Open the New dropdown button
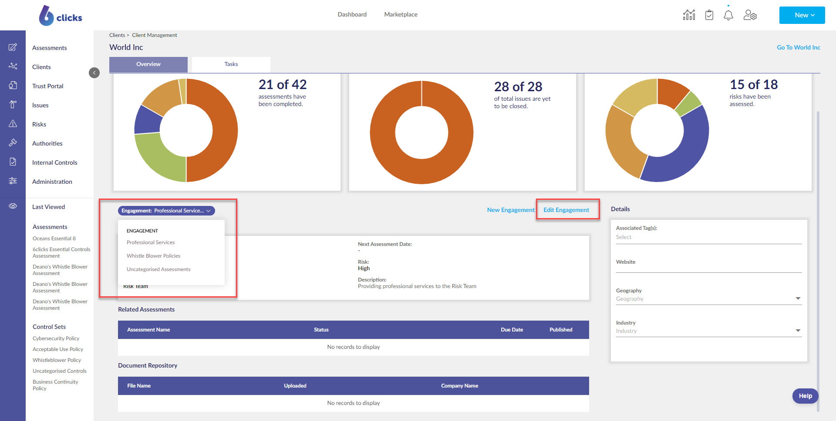 pyautogui.click(x=802, y=15)
